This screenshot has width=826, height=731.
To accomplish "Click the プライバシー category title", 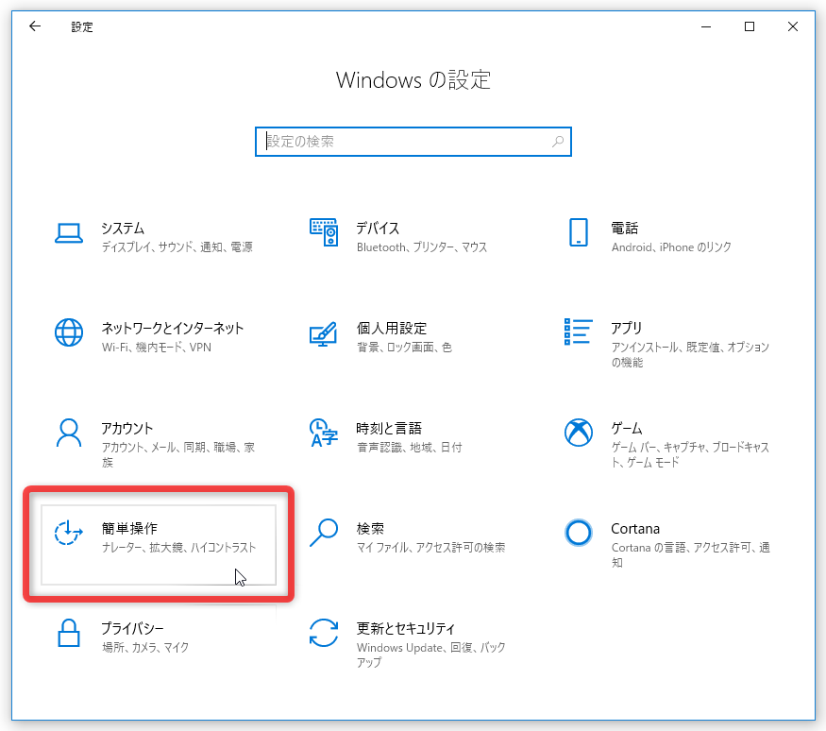I will click(132, 628).
